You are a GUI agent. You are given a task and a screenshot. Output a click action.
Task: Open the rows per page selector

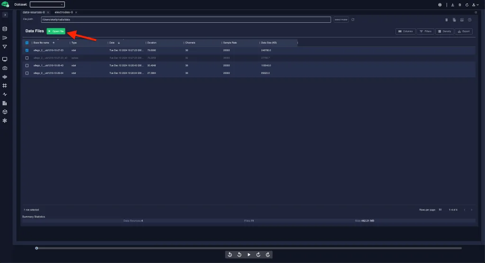(x=440, y=210)
